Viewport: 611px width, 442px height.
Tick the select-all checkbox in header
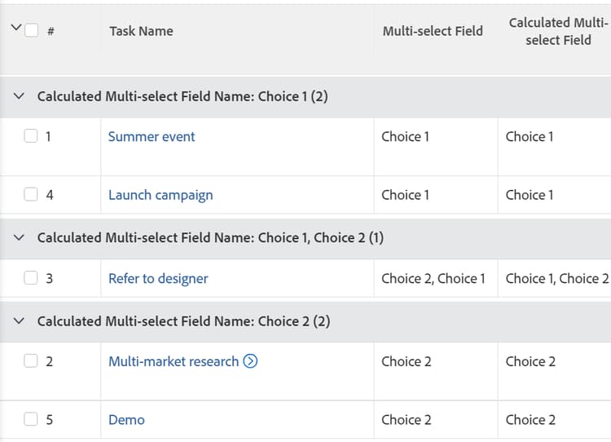tap(32, 30)
